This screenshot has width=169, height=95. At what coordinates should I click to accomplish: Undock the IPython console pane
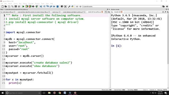point(166,9)
